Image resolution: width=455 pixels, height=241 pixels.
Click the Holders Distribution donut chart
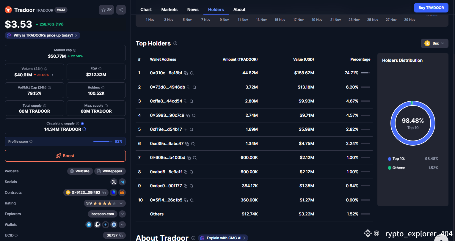pyautogui.click(x=413, y=123)
